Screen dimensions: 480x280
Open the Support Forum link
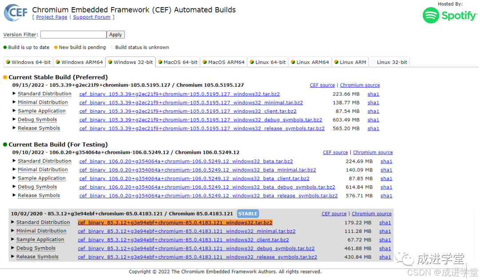(x=92, y=17)
